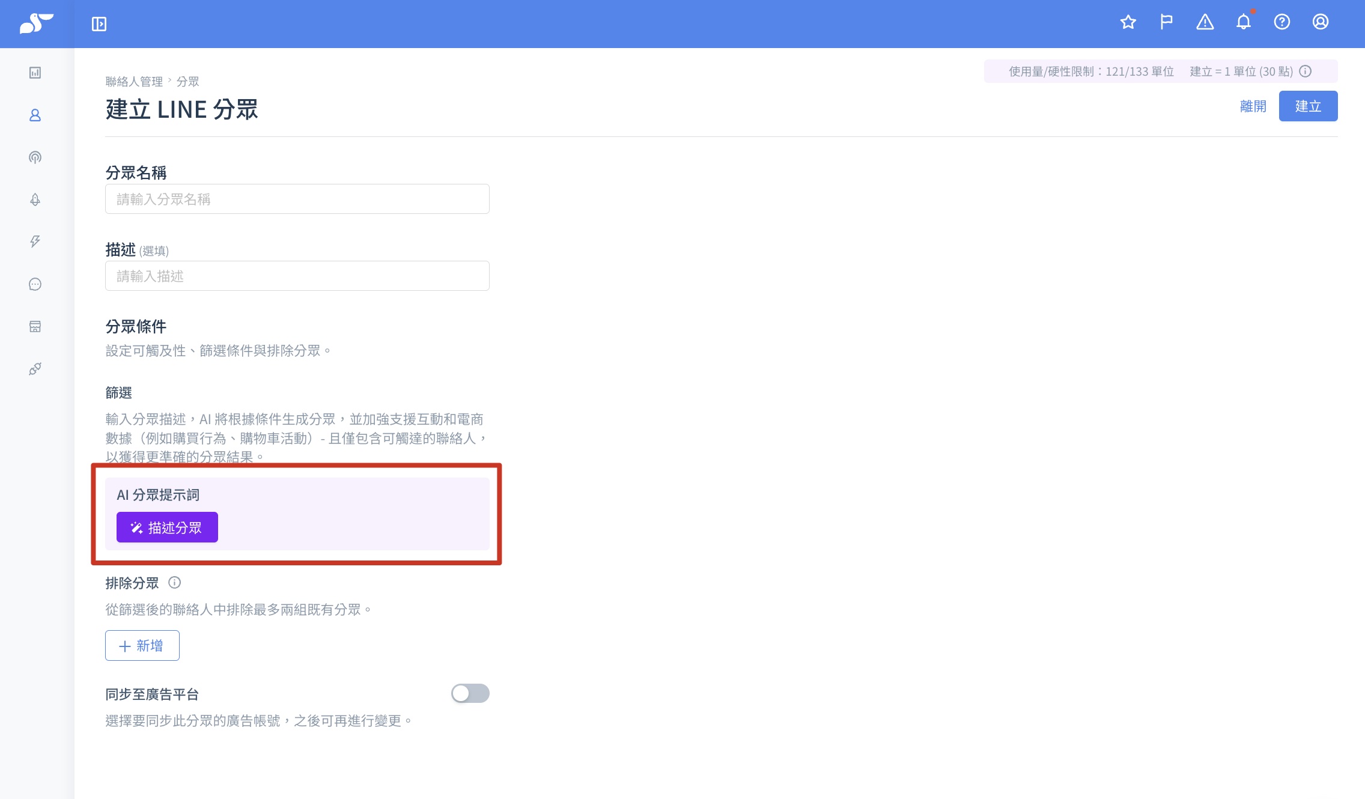Open the storefront sidebar icon
Viewport: 1365px width, 799px height.
[x=35, y=326]
